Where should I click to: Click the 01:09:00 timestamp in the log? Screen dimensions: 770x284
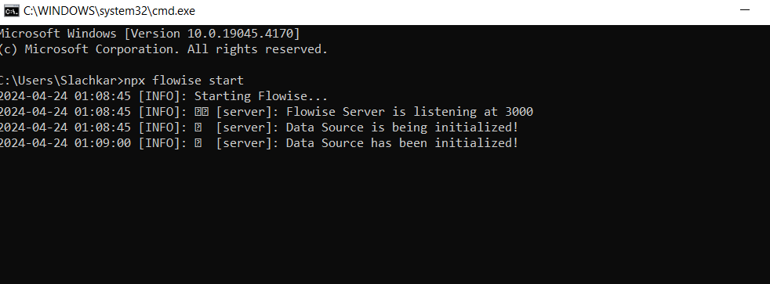(x=103, y=143)
